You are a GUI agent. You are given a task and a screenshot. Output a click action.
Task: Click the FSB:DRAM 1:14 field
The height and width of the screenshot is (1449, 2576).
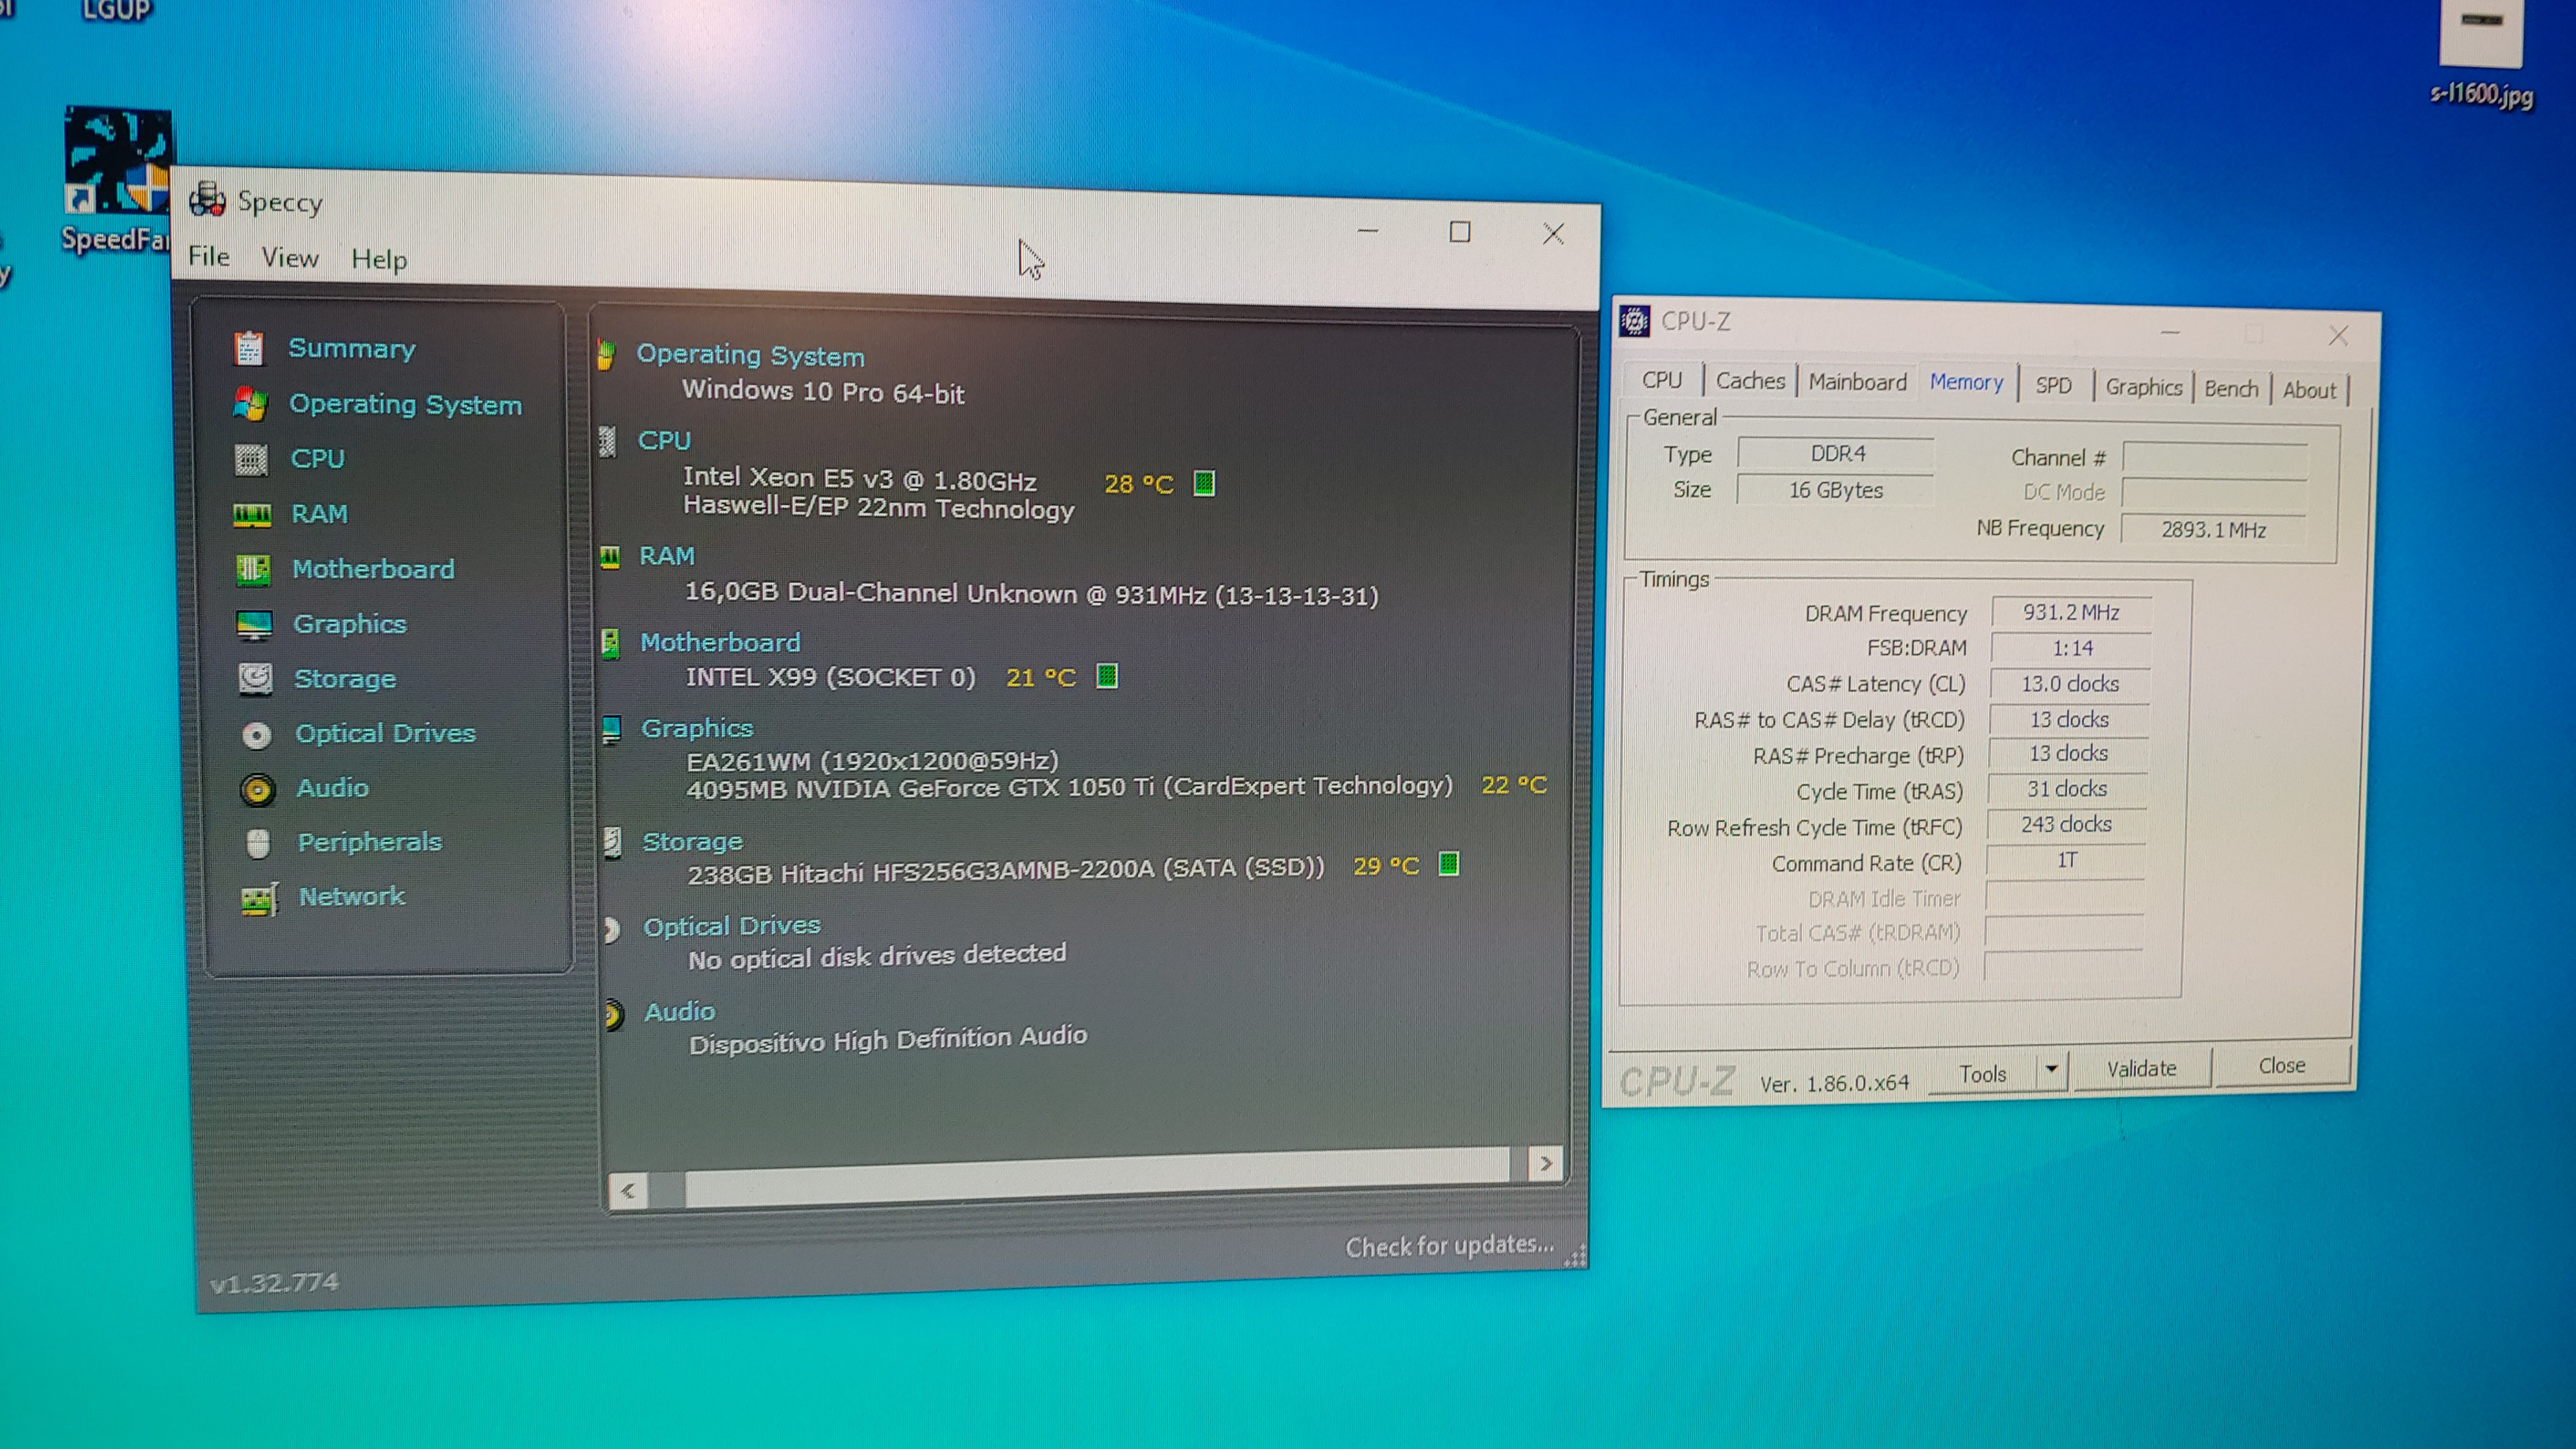pos(2071,648)
